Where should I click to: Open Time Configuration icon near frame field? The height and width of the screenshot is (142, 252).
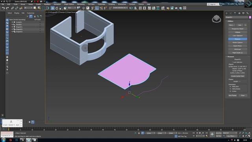point(206,136)
